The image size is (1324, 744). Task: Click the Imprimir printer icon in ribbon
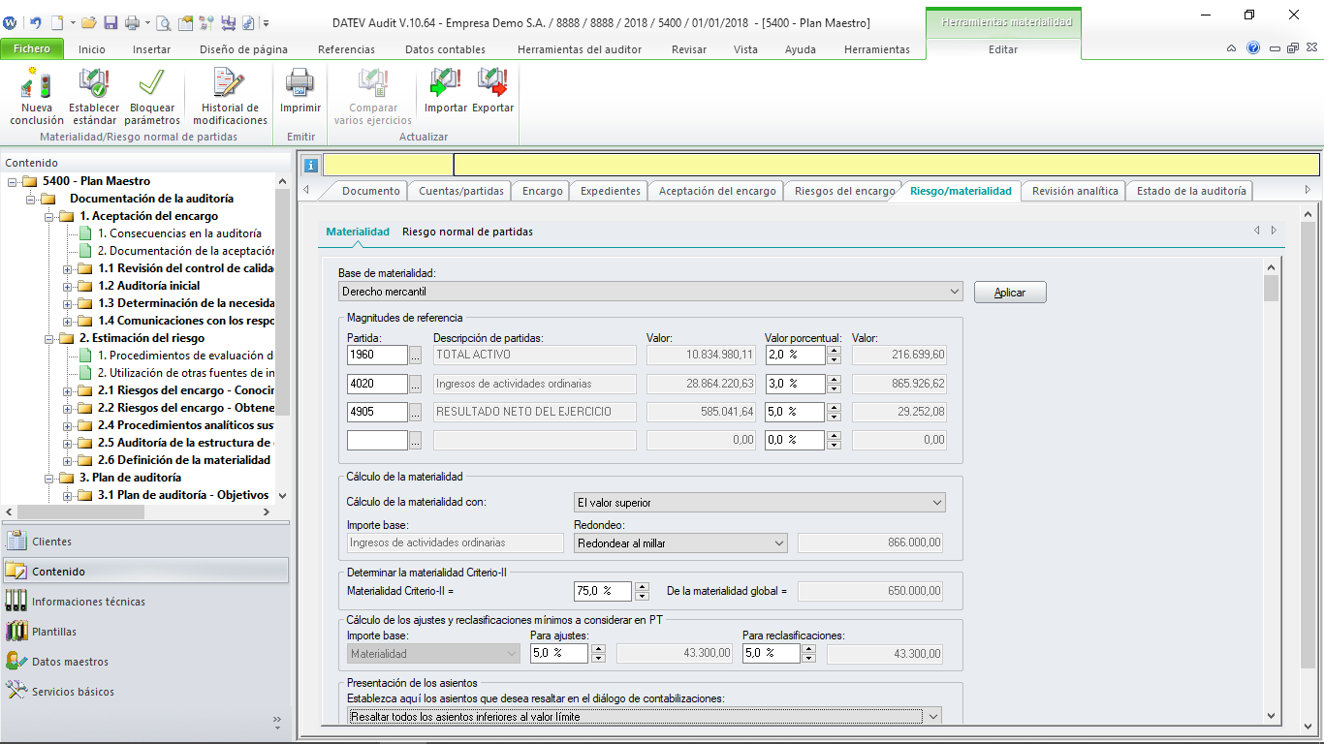click(299, 83)
